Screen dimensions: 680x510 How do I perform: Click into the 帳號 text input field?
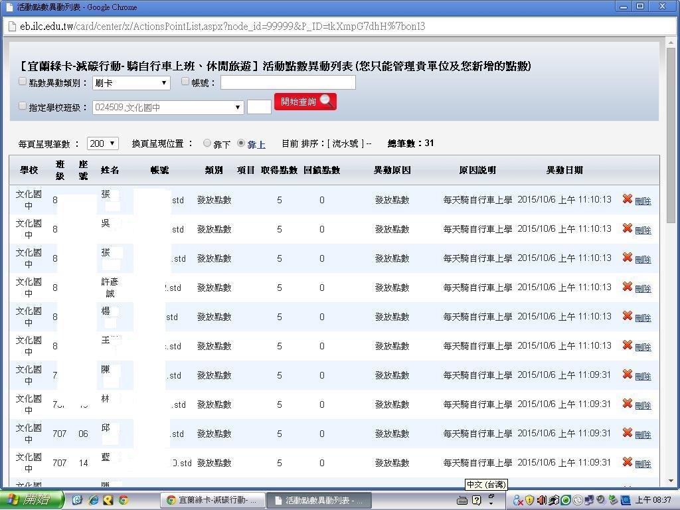coord(288,82)
